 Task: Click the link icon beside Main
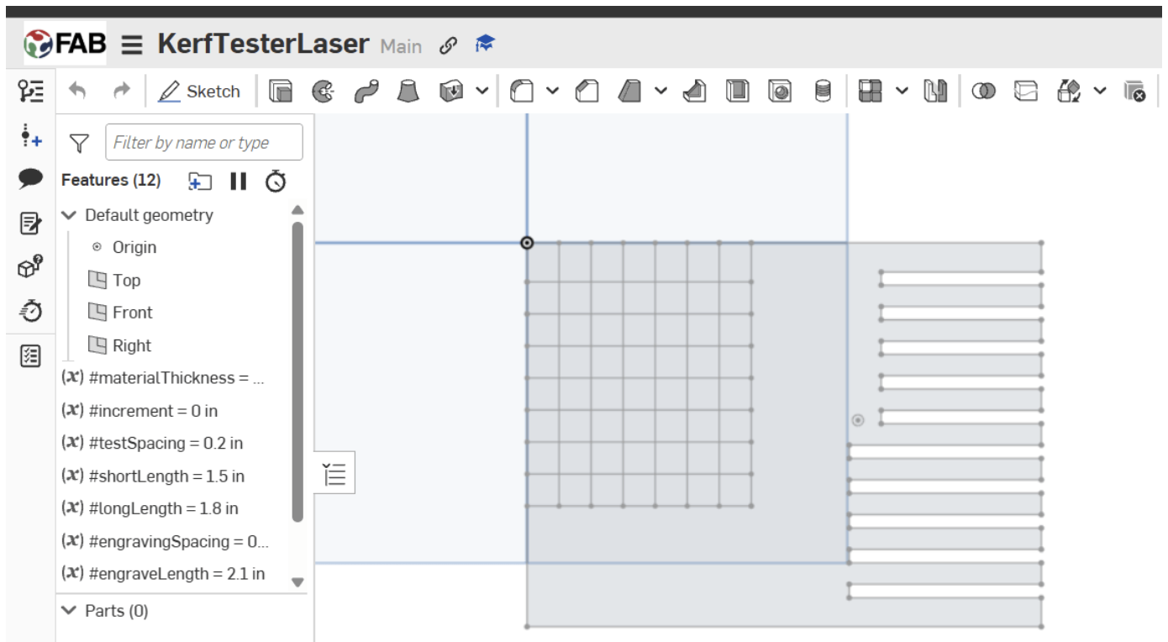click(x=449, y=45)
